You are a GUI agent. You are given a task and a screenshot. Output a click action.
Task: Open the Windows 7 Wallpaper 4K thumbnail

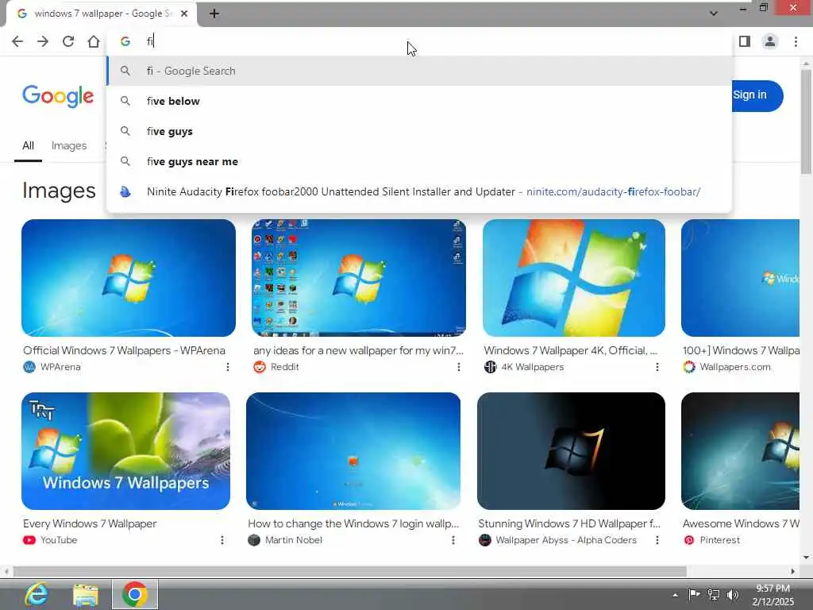click(573, 277)
